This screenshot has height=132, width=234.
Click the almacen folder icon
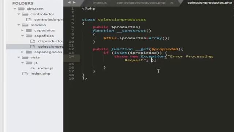21,9
